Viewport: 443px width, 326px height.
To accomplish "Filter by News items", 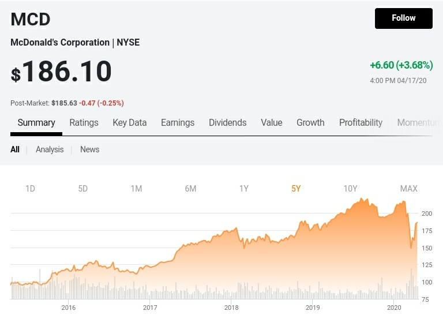I will click(x=89, y=149).
